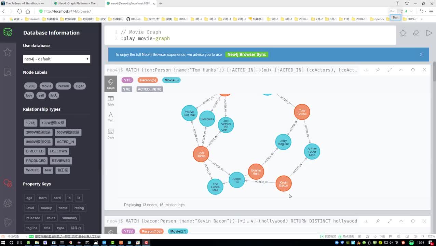The image size is (436, 246).
Task: Switch to Code result view
Action: [x=111, y=134]
